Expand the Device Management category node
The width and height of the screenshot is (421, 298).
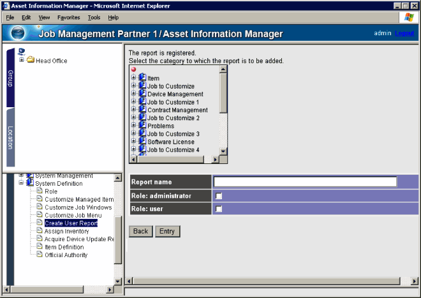[x=133, y=94]
